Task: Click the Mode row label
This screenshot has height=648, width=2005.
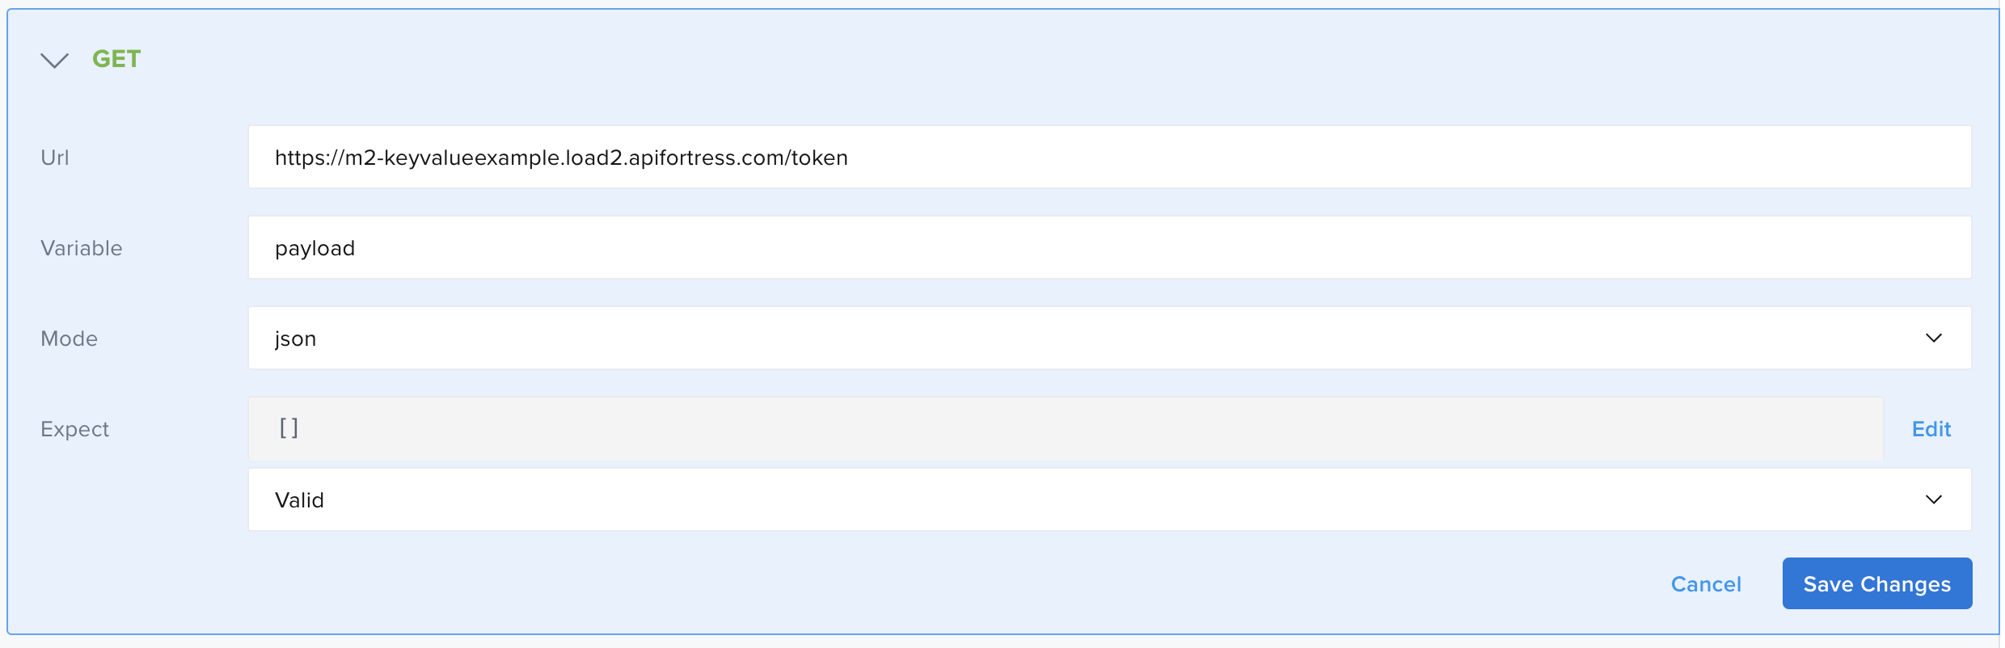Action: click(69, 338)
